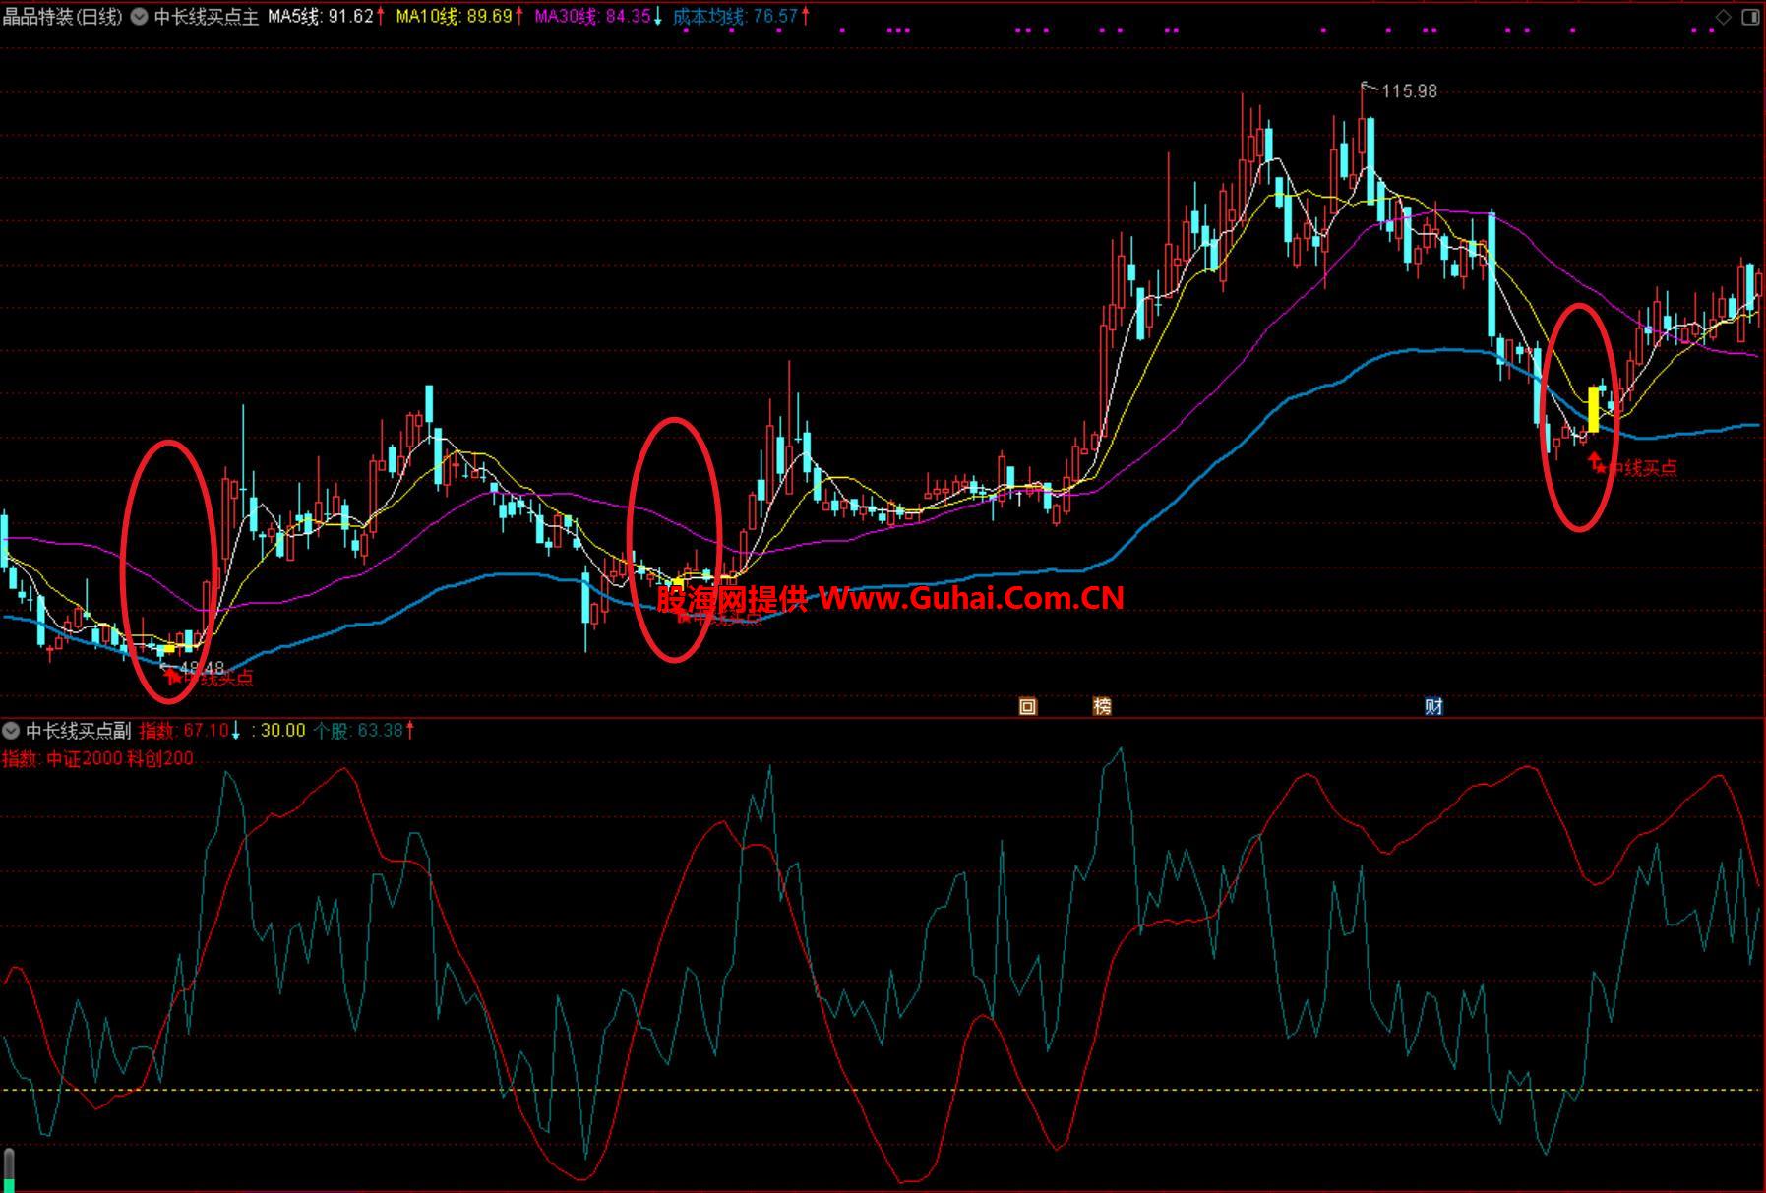Click the panel layout icon at top-right corner
1766x1193 pixels.
(1750, 17)
